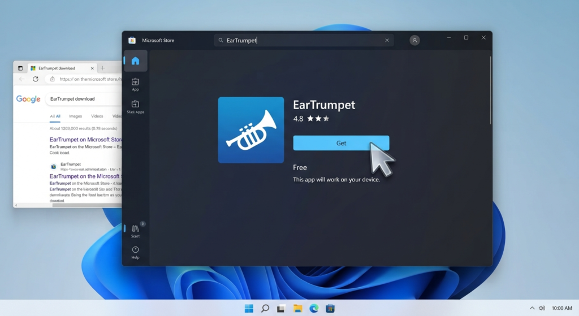Screen dimensions: 579x316
Task: Open the user account profile icon
Action: pos(414,40)
